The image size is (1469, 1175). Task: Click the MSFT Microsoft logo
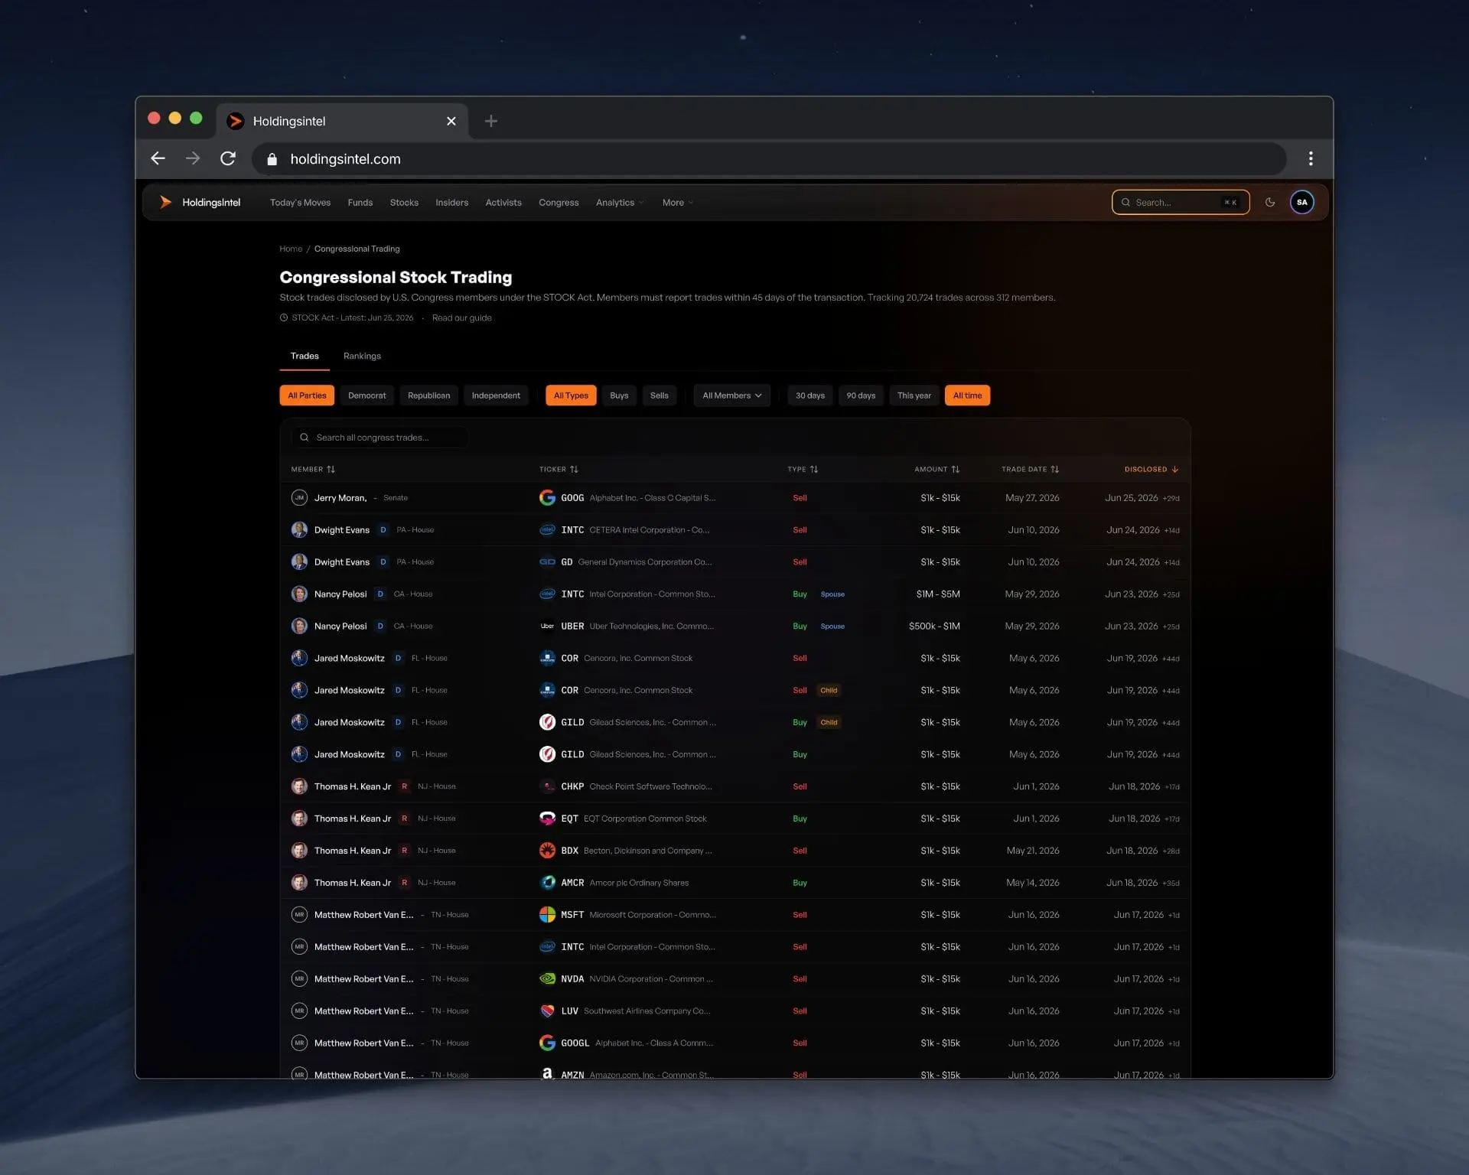(x=547, y=915)
